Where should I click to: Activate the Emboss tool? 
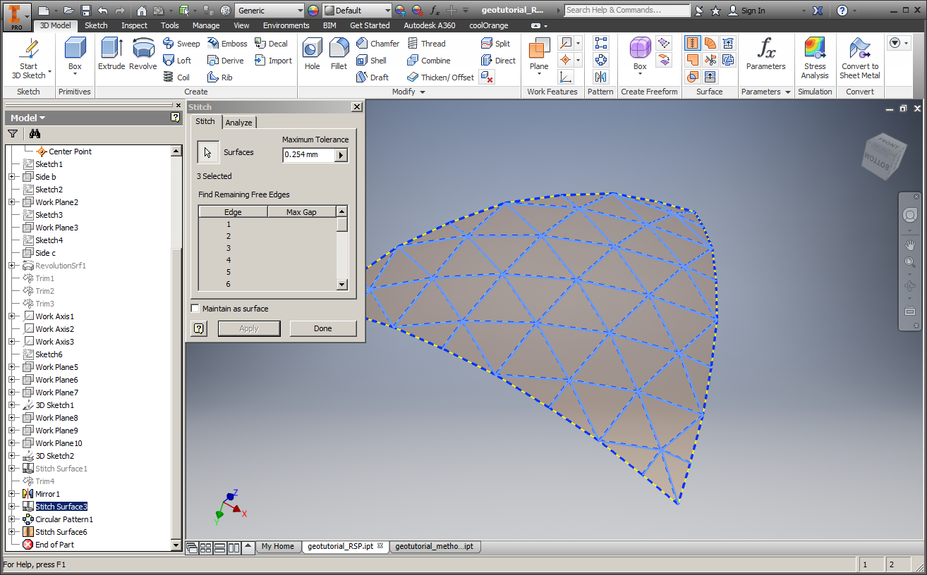click(227, 43)
